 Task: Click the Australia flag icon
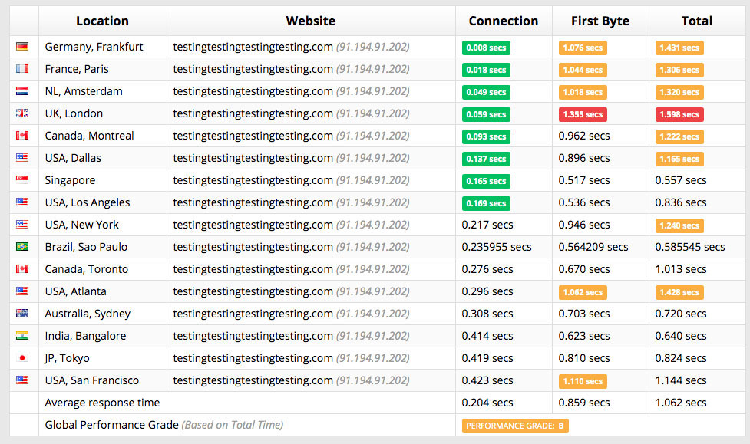[x=22, y=314]
